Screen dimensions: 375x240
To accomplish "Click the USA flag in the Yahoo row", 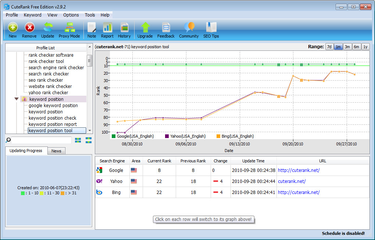I will click(x=134, y=181).
